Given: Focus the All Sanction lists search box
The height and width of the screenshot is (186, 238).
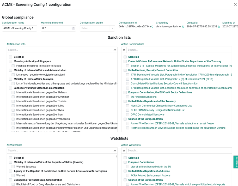Looking at the screenshot, I should pos(59,50).
